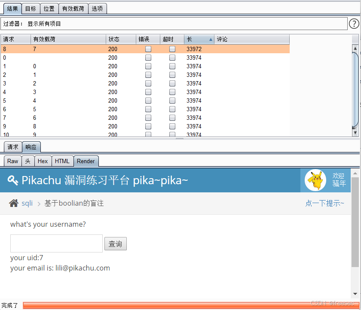
Task: Open the 有效载荷 tab
Action: pyautogui.click(x=73, y=9)
